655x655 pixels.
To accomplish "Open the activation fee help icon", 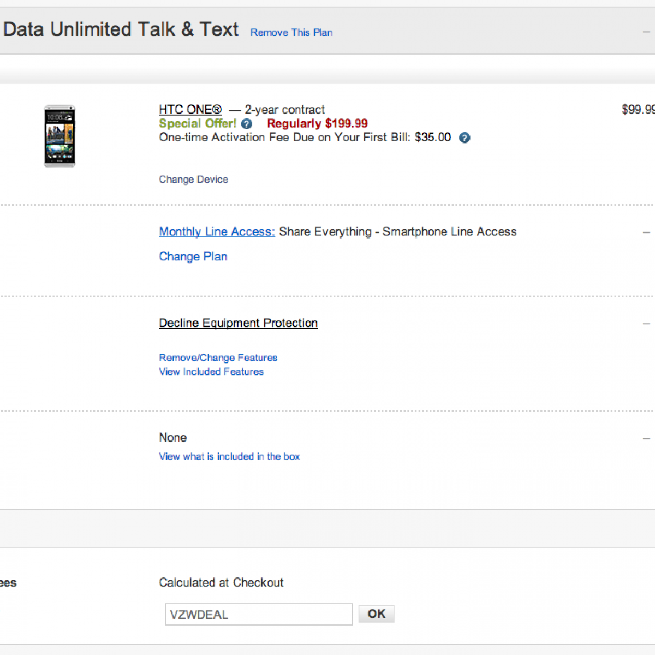I will click(465, 138).
